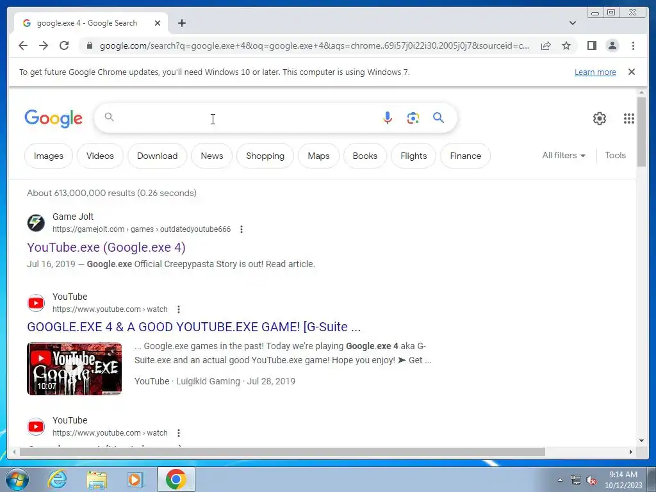The image size is (656, 492).
Task: Open the tab search chevron
Action: pos(572,23)
